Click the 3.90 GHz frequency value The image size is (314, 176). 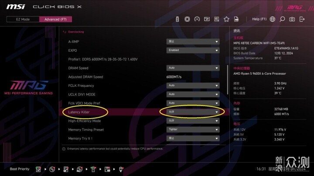[280, 83]
